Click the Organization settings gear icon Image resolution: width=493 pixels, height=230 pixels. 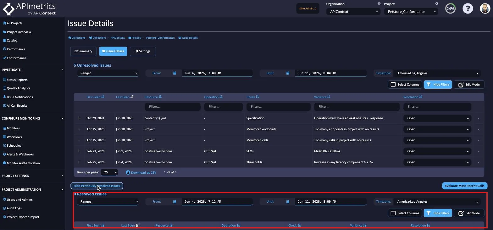379,4
